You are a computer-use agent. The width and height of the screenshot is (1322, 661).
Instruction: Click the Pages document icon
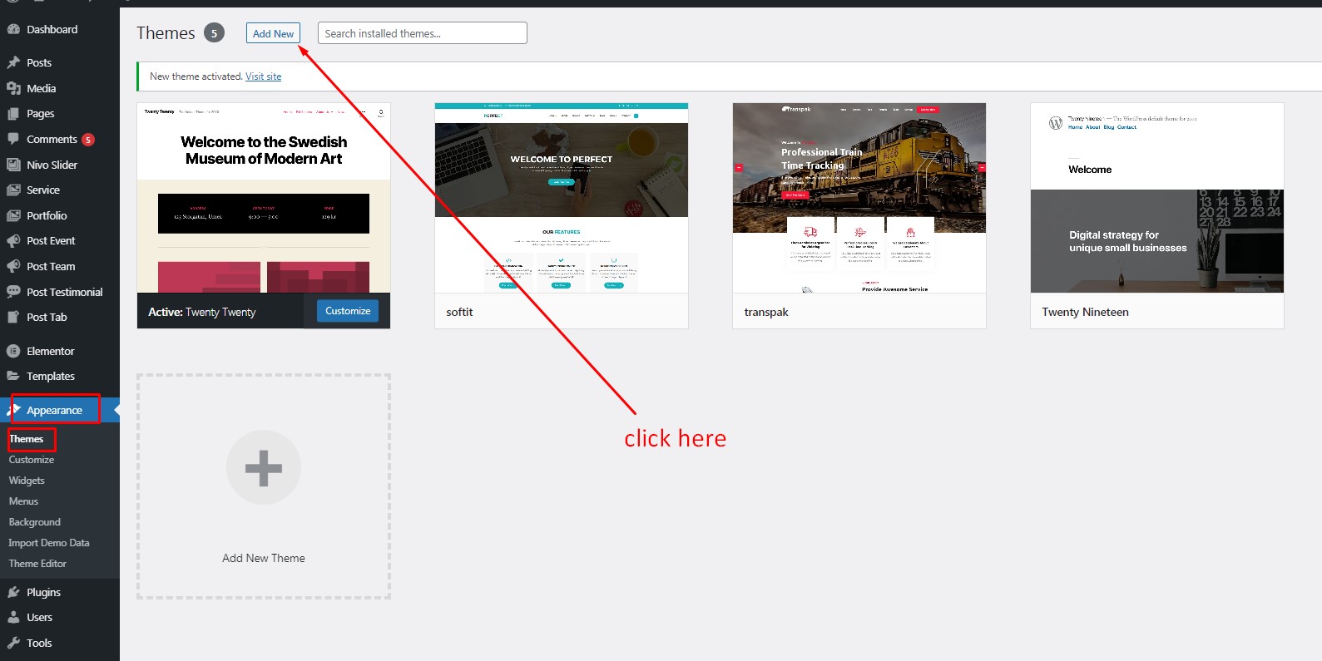(x=13, y=114)
